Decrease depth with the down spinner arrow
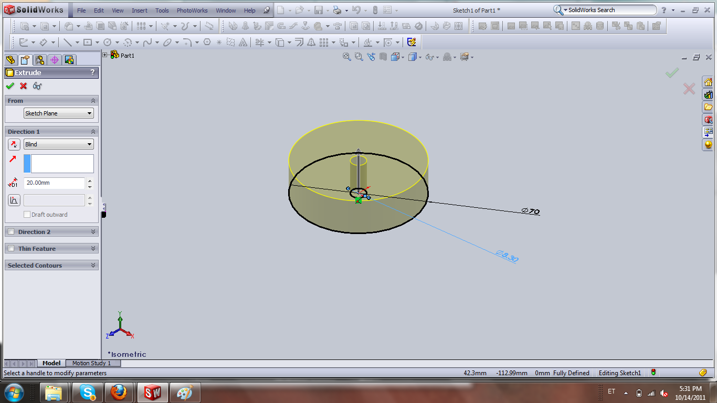The width and height of the screenshot is (717, 403). [x=90, y=187]
